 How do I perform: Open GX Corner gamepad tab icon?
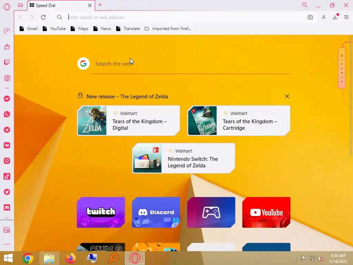pos(20,5)
